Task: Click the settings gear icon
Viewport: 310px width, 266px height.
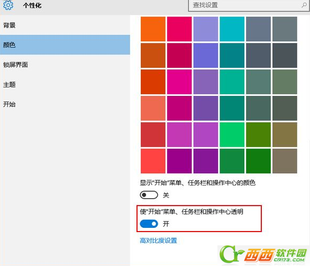Action: [x=8, y=5]
